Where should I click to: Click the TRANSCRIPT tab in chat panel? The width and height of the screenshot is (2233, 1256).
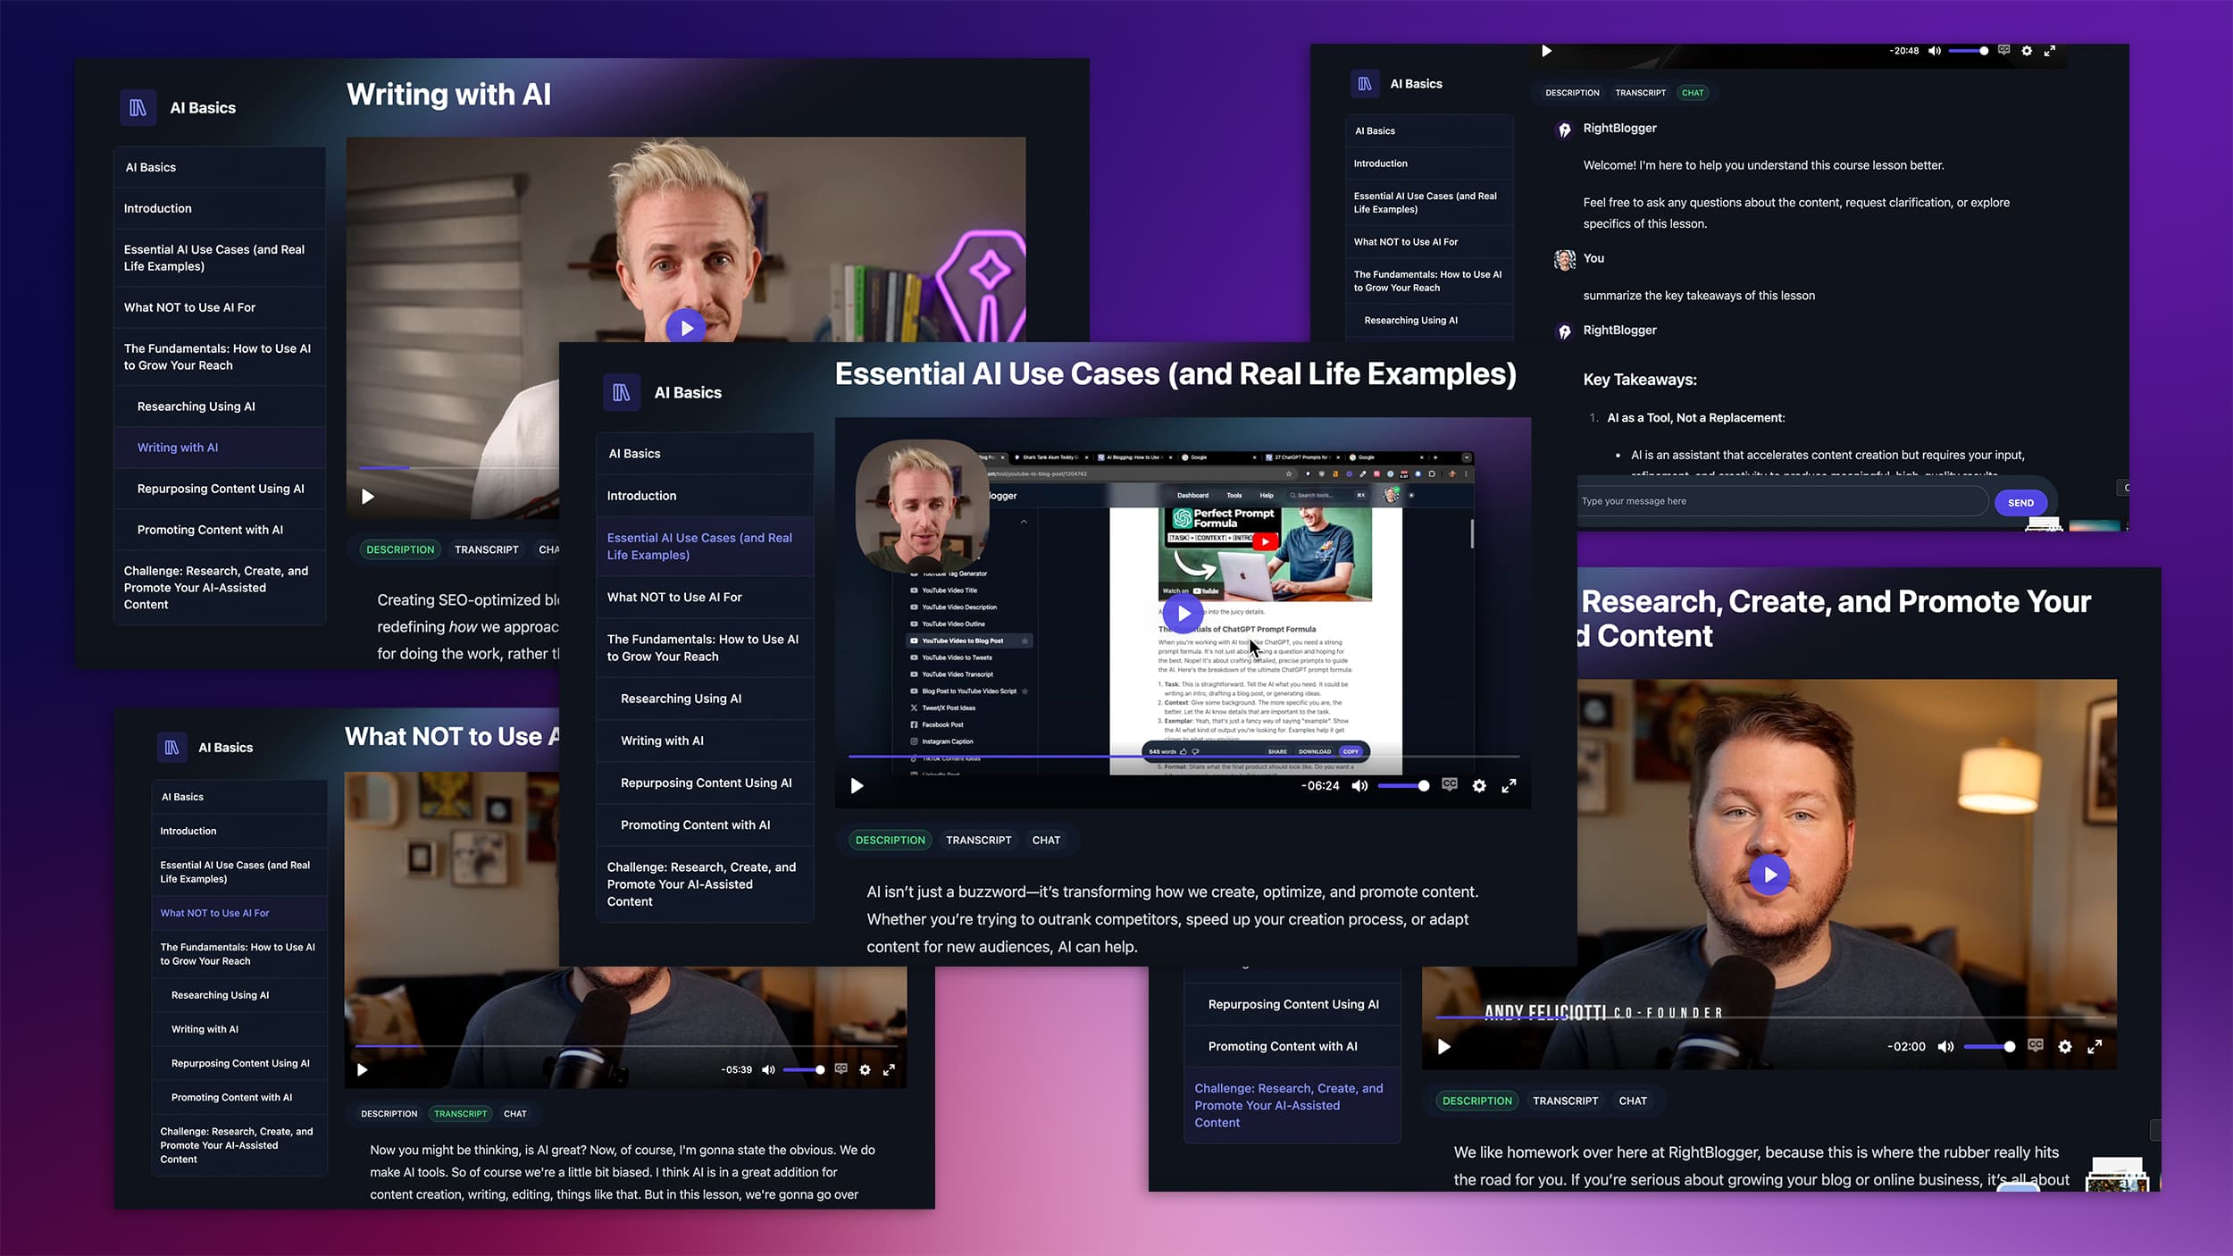1640,92
